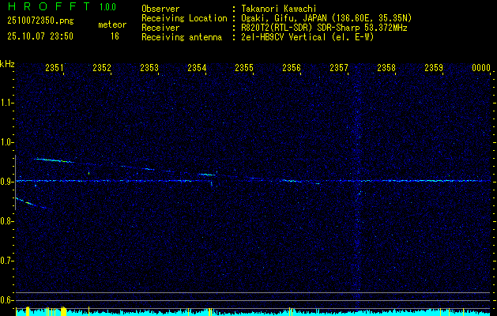Click the 0000 time marker

click(x=481, y=68)
